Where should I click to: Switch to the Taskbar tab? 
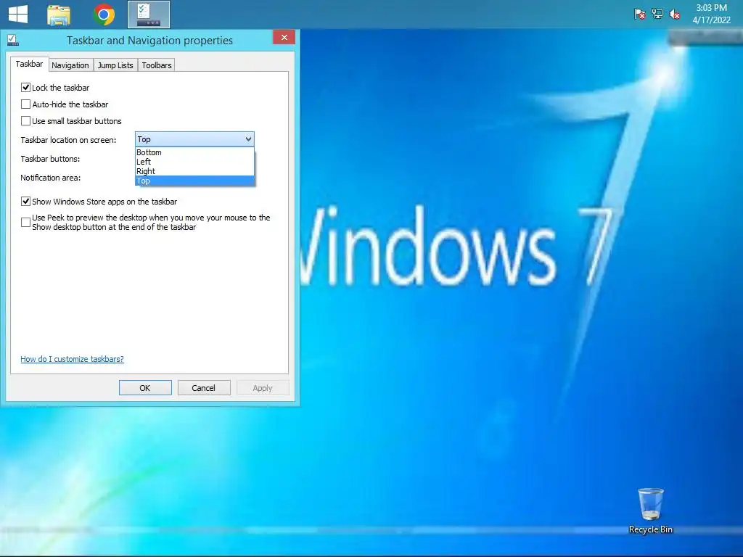(29, 64)
